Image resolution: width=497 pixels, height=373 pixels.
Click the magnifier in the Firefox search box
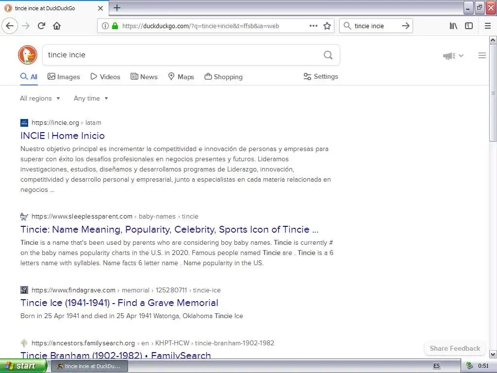point(348,26)
